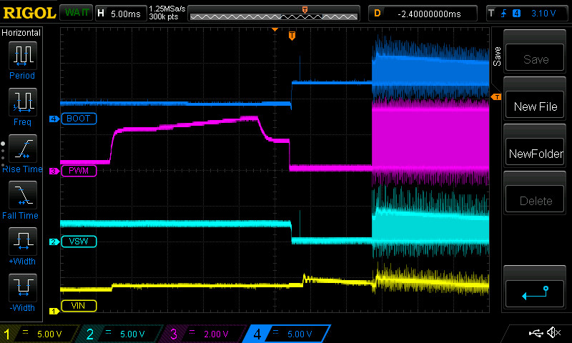The width and height of the screenshot is (572, 343).
Task: Click the New File button
Action: pos(535,105)
